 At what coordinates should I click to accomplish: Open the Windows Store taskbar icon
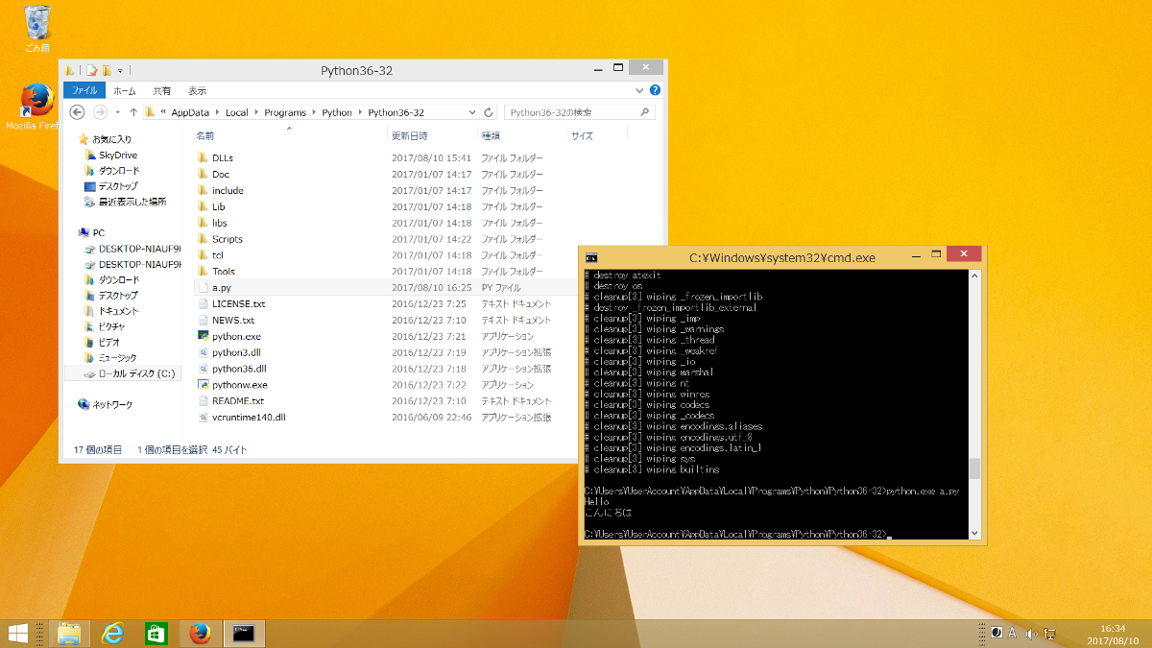(156, 633)
